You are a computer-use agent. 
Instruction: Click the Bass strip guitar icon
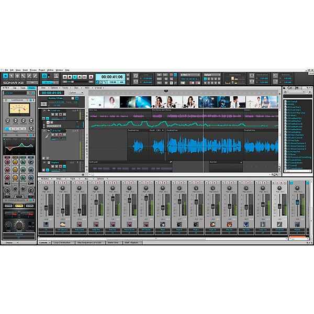click(163, 225)
